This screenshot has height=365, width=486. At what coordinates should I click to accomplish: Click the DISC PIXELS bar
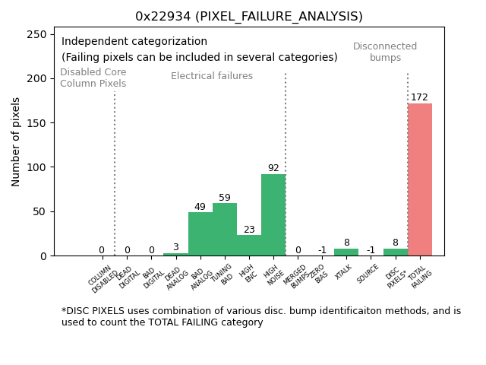click(x=395, y=252)
